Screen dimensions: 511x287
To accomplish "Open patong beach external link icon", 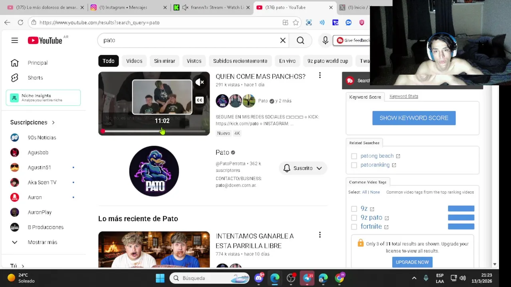I will point(398,156).
